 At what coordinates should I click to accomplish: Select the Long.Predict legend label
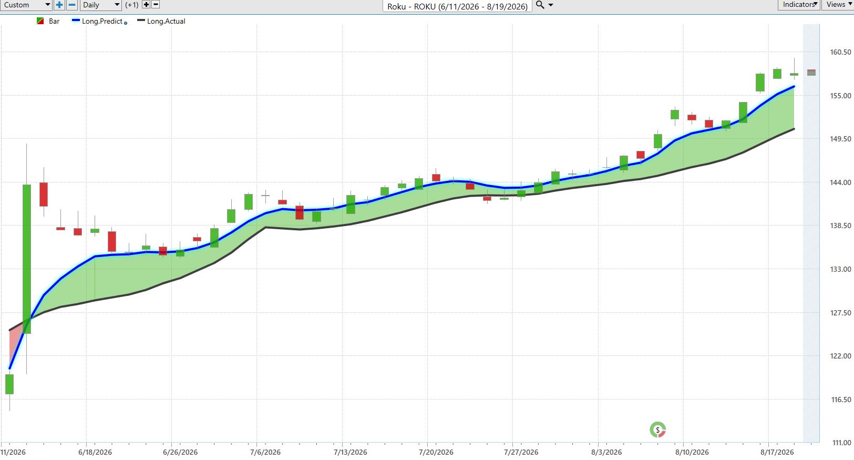[x=102, y=21]
